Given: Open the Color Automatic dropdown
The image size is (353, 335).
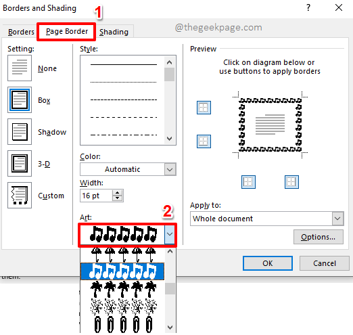Looking at the screenshot, I should point(128,169).
